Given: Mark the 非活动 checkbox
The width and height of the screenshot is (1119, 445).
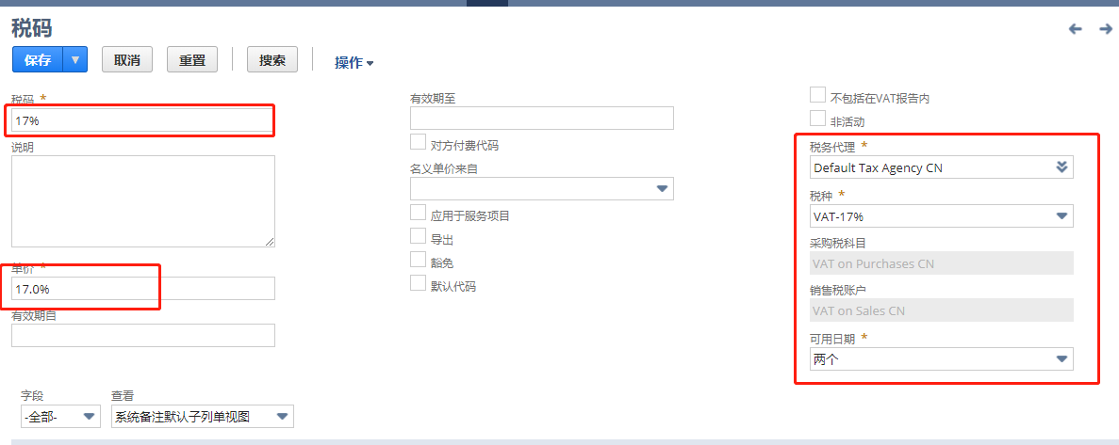Looking at the screenshot, I should coord(818,119).
